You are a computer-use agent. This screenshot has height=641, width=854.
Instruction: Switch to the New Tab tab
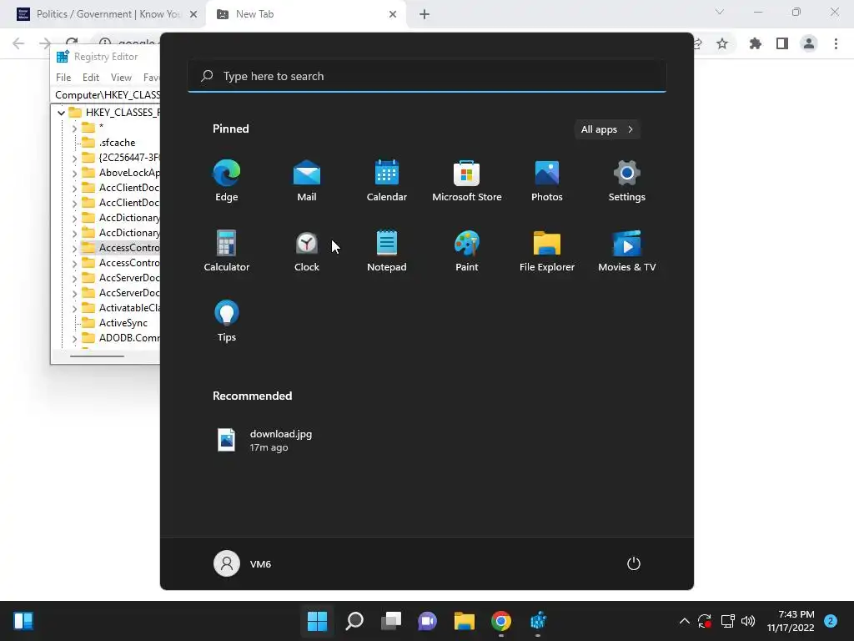pos(305,14)
